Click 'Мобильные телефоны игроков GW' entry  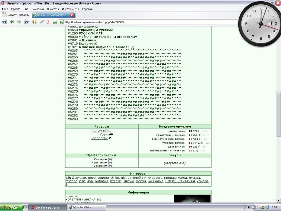(x=108, y=37)
